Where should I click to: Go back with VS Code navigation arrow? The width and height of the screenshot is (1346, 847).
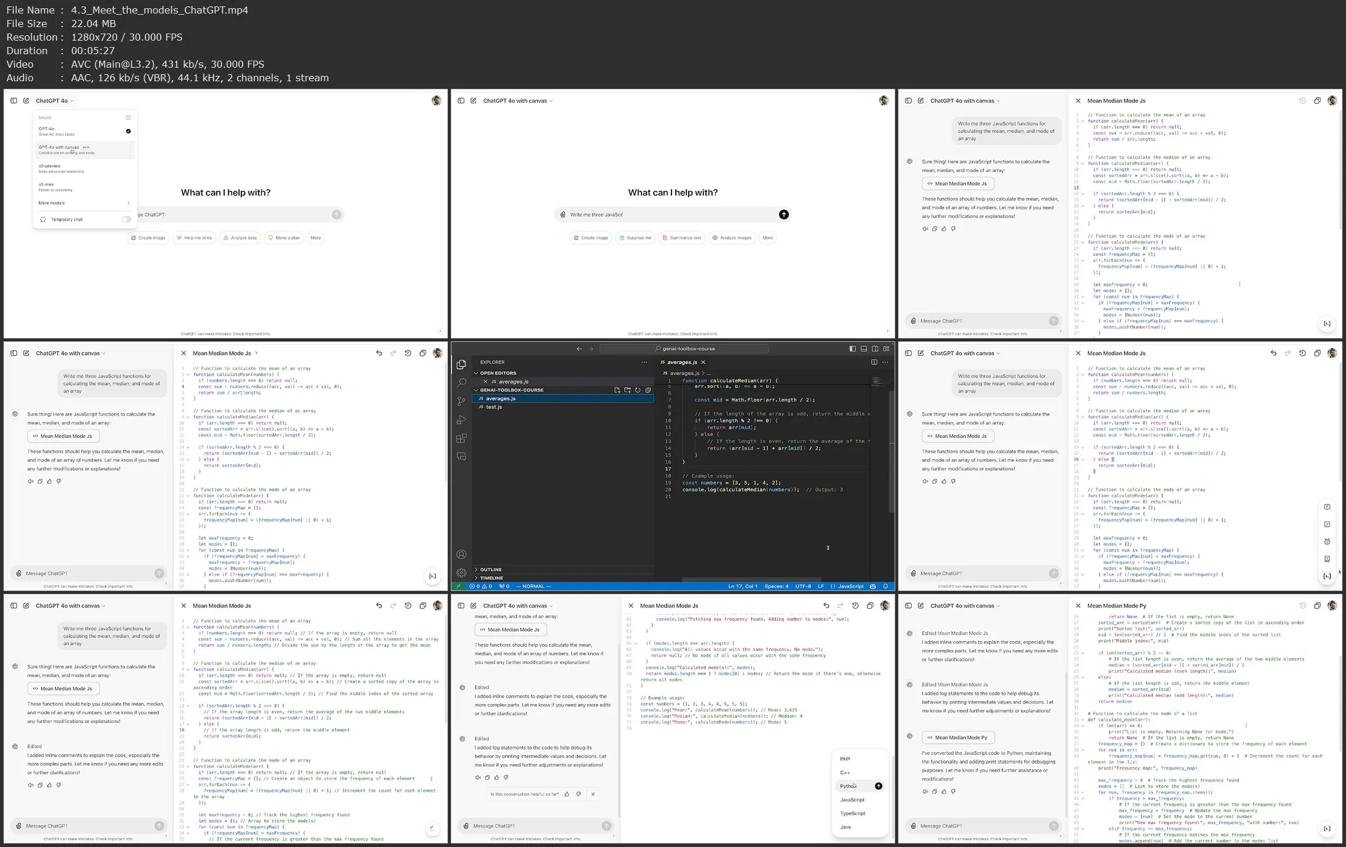(x=579, y=349)
